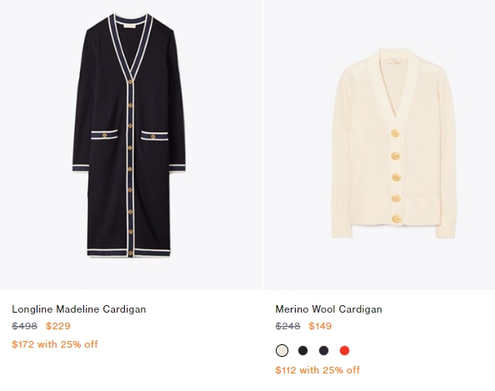Open the Merino Wool Cardigan product image

tap(379, 145)
